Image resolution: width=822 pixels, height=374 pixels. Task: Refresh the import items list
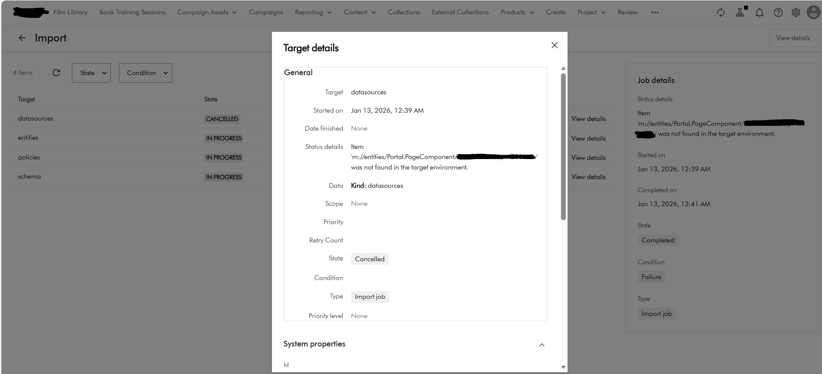click(x=56, y=73)
